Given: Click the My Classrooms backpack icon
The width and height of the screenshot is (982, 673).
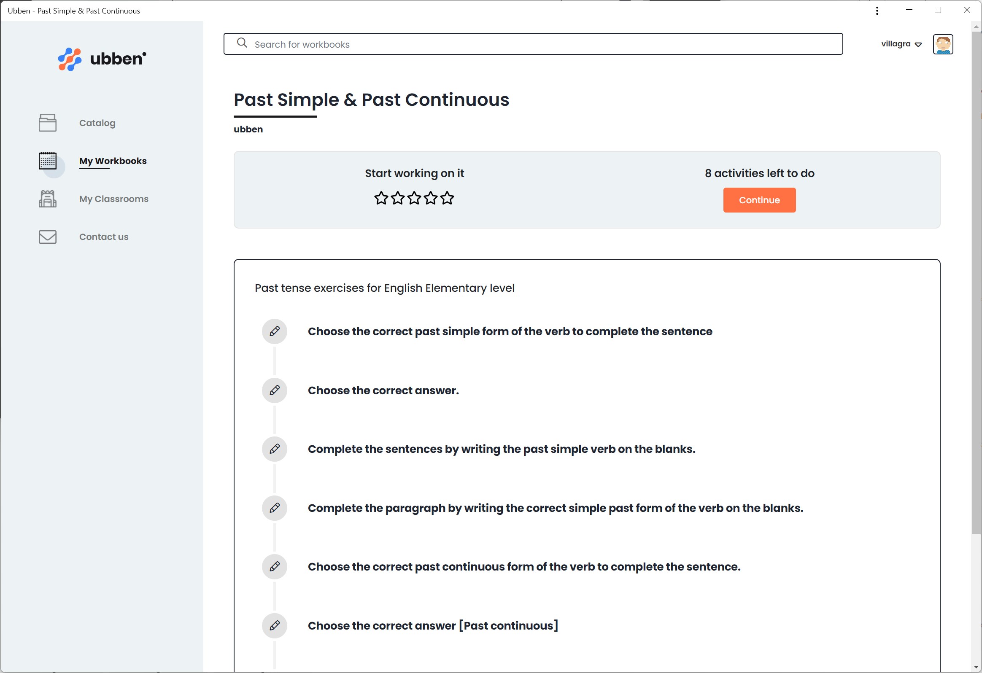Looking at the screenshot, I should (47, 199).
